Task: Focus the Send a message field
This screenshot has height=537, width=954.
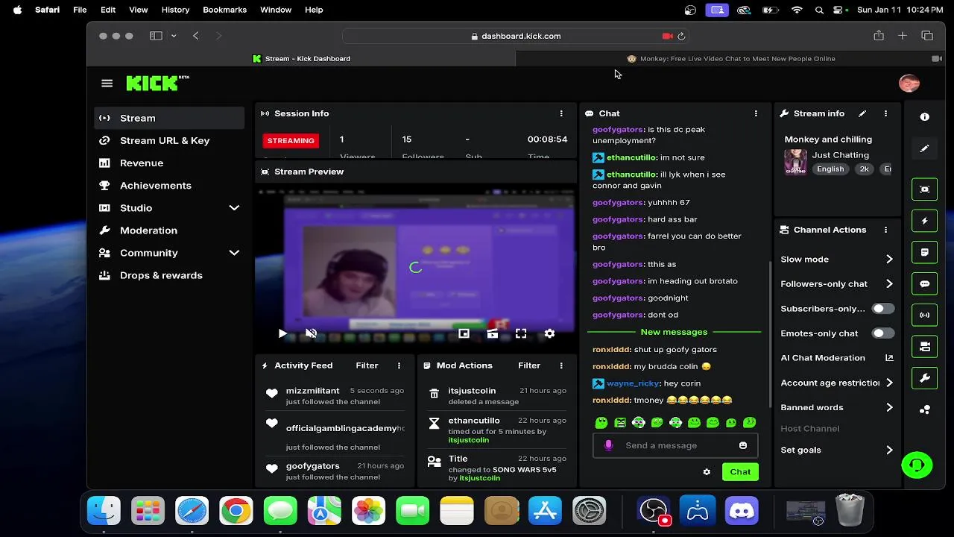Action: tap(675, 445)
